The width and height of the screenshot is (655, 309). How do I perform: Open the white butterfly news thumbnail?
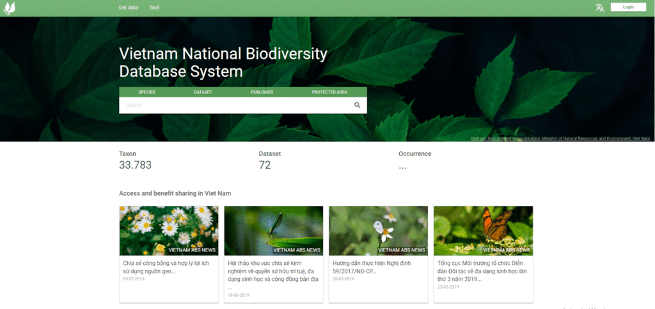[x=379, y=230]
